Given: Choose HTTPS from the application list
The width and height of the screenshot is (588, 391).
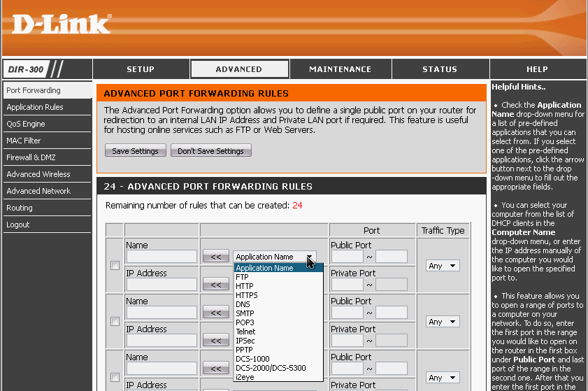Looking at the screenshot, I should click(x=247, y=295).
